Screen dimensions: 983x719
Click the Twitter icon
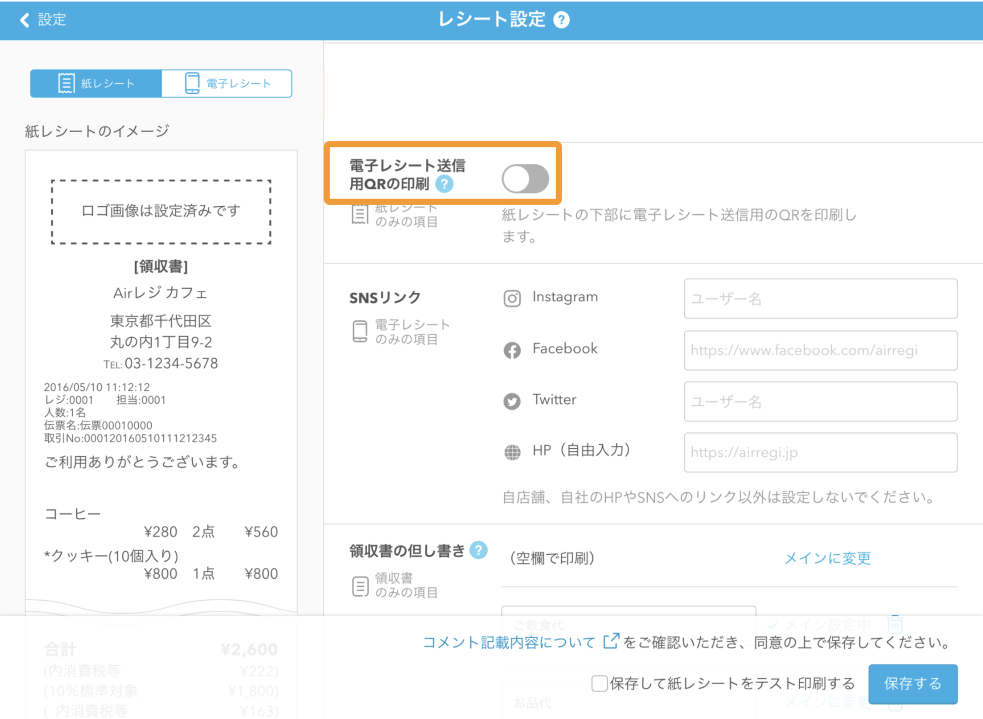coord(512,401)
